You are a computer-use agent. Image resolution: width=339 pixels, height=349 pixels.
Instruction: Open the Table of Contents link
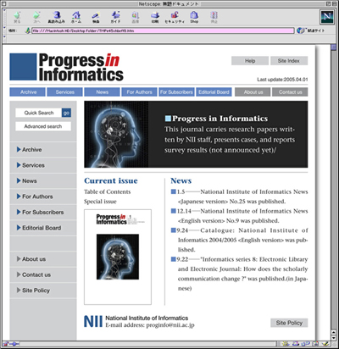pyautogui.click(x=108, y=191)
